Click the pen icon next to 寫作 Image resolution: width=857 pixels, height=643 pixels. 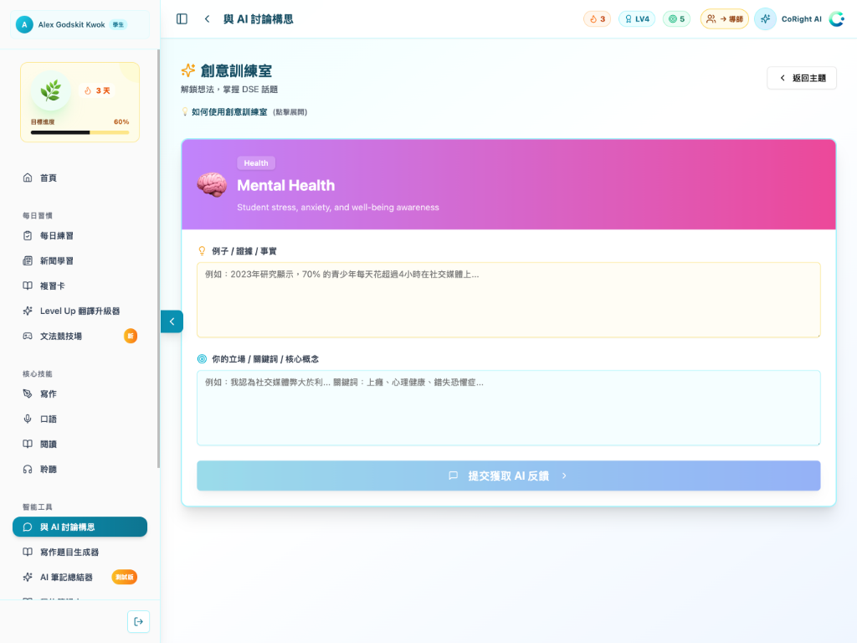(x=28, y=394)
